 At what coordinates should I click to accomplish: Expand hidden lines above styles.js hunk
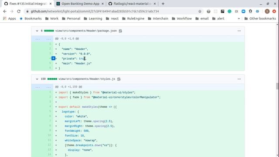[x=42, y=87]
